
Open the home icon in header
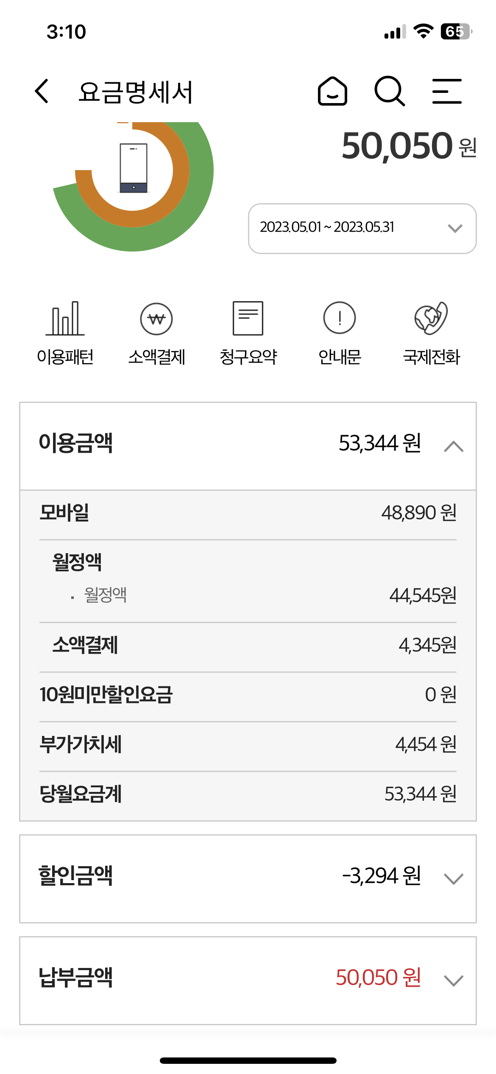333,91
